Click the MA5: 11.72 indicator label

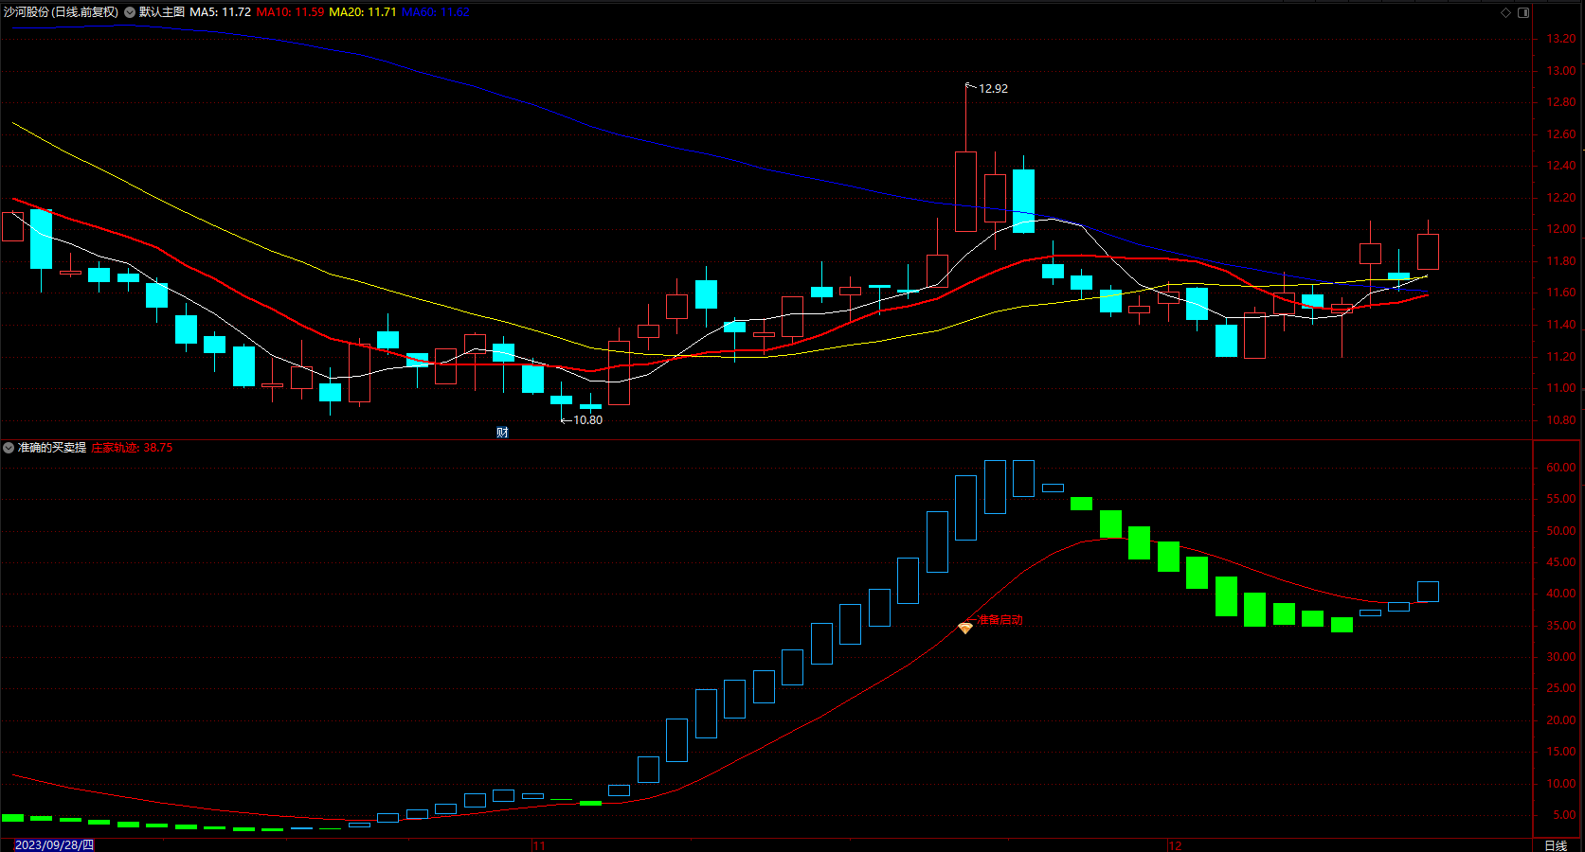[x=221, y=12]
